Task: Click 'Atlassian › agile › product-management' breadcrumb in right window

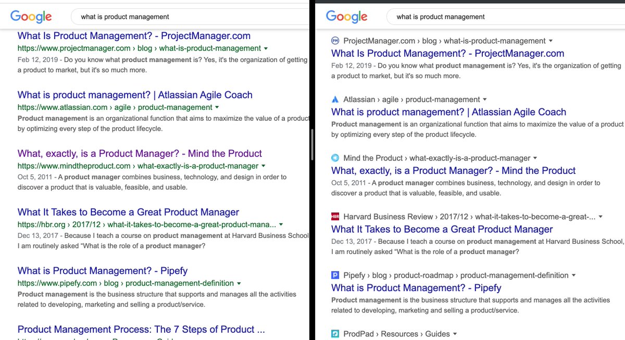Action: 411,99
